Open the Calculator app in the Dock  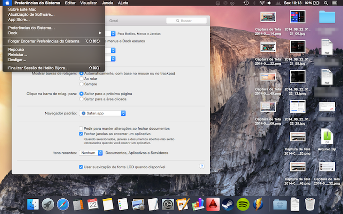(78, 205)
